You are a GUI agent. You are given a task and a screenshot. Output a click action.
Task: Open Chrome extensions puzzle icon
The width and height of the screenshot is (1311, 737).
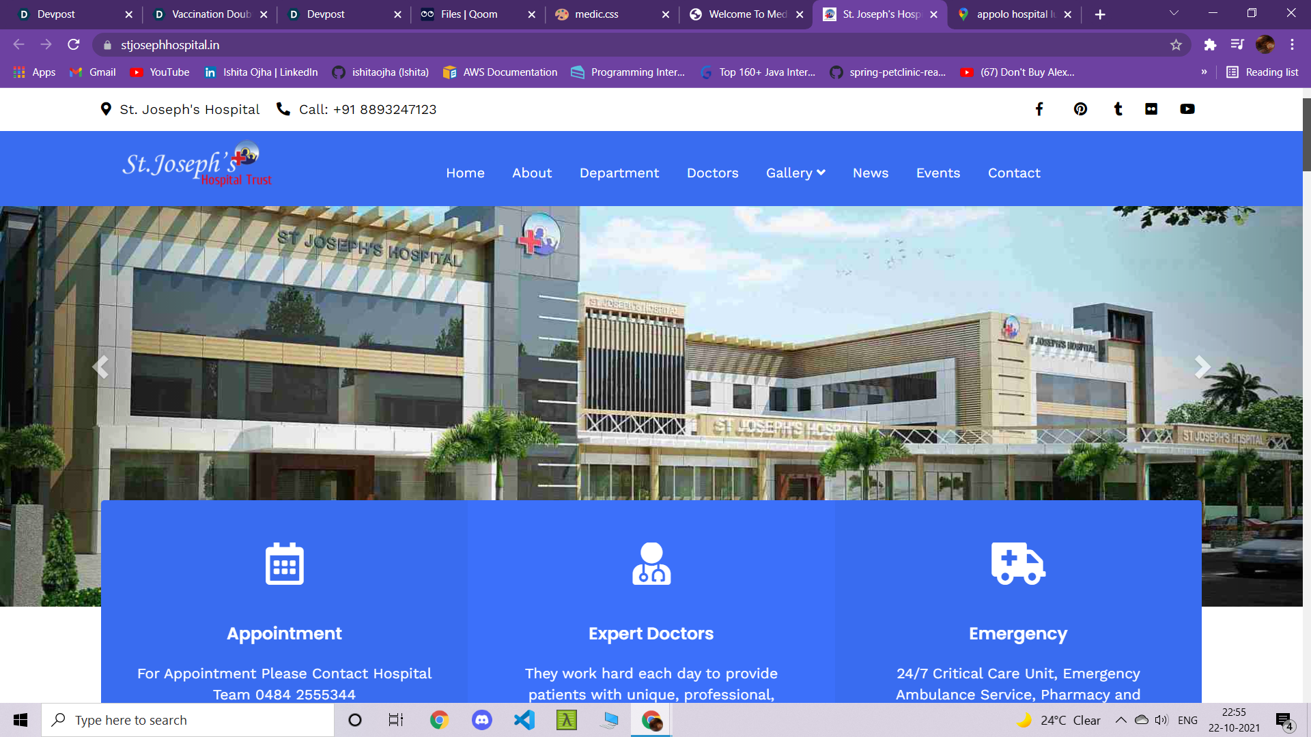pos(1210,45)
